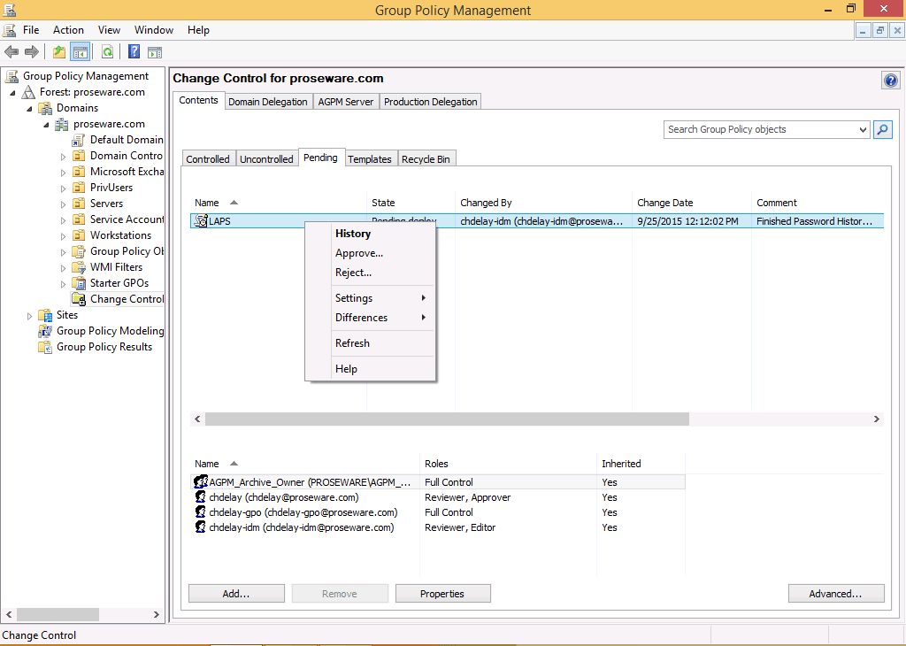906x646 pixels.
Task: Click the Add... button
Action: (x=236, y=594)
